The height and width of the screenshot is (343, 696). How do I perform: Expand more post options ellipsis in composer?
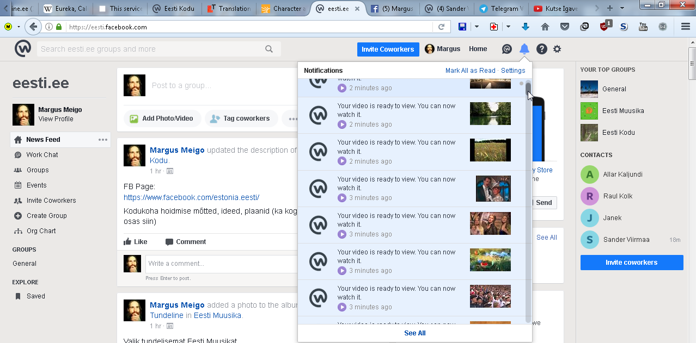coord(292,119)
